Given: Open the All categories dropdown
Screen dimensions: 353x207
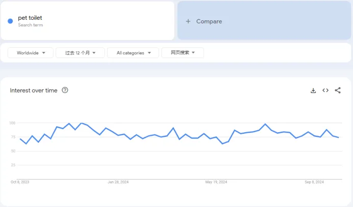Looking at the screenshot, I should coord(133,53).
